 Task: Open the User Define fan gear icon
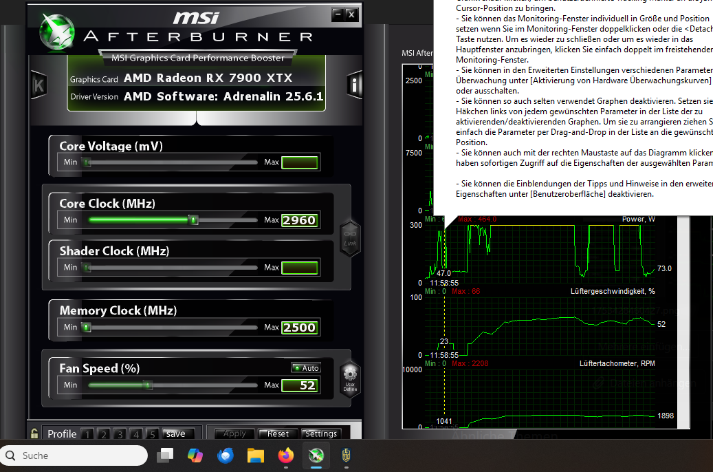click(x=350, y=378)
